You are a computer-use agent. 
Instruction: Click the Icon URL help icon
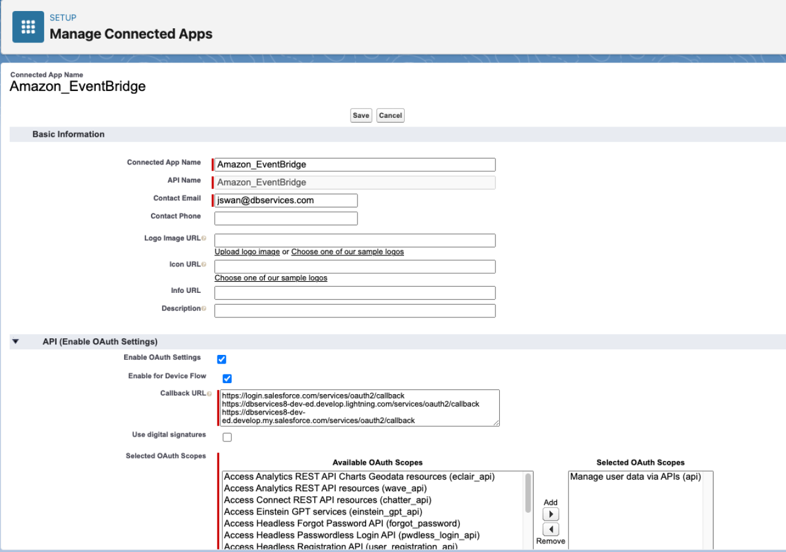pos(204,265)
